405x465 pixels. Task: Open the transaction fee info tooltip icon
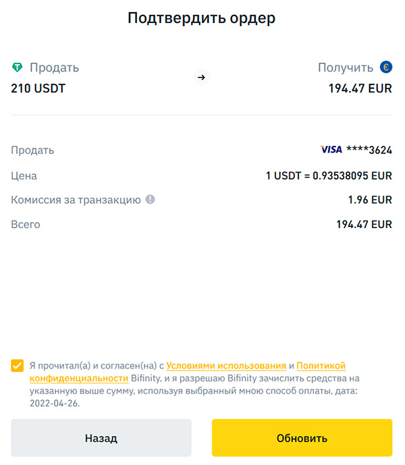click(x=151, y=200)
